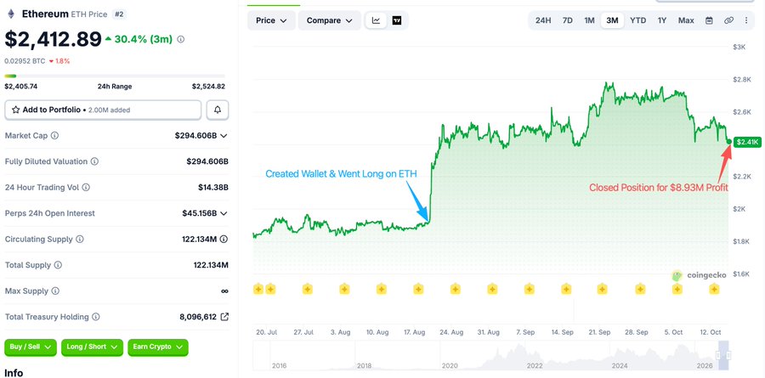Select the 1M time range
Viewport: 765px width, 378px height.
coord(589,20)
